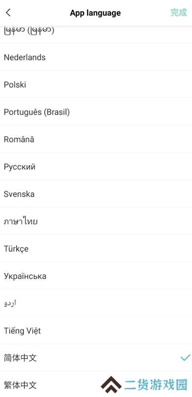
Task: Select Português (Brasil) language
Action: tap(96, 112)
